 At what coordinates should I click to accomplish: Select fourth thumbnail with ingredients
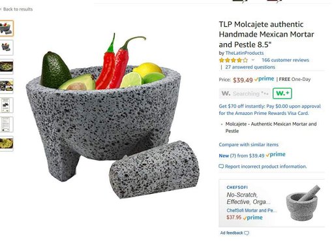[x=7, y=86]
